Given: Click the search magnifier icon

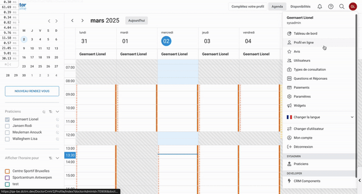Looking at the screenshot, I should [341, 6].
